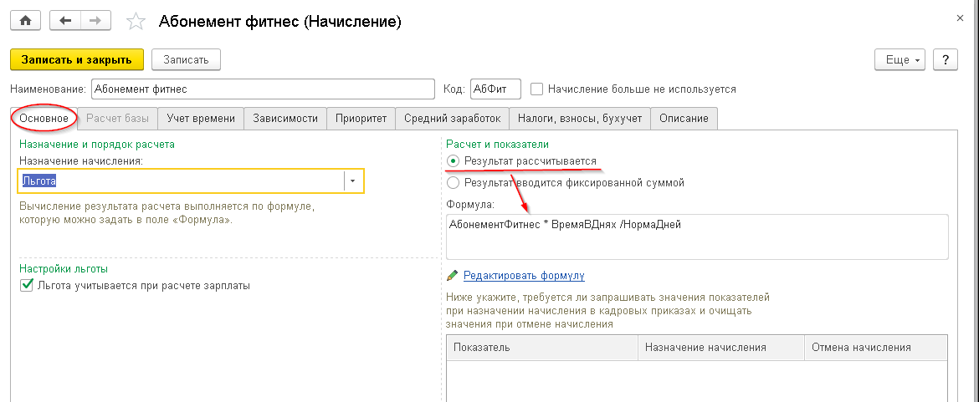Select Результат вводится фиксированной суммой option
This screenshot has width=979, height=402.
point(454,183)
